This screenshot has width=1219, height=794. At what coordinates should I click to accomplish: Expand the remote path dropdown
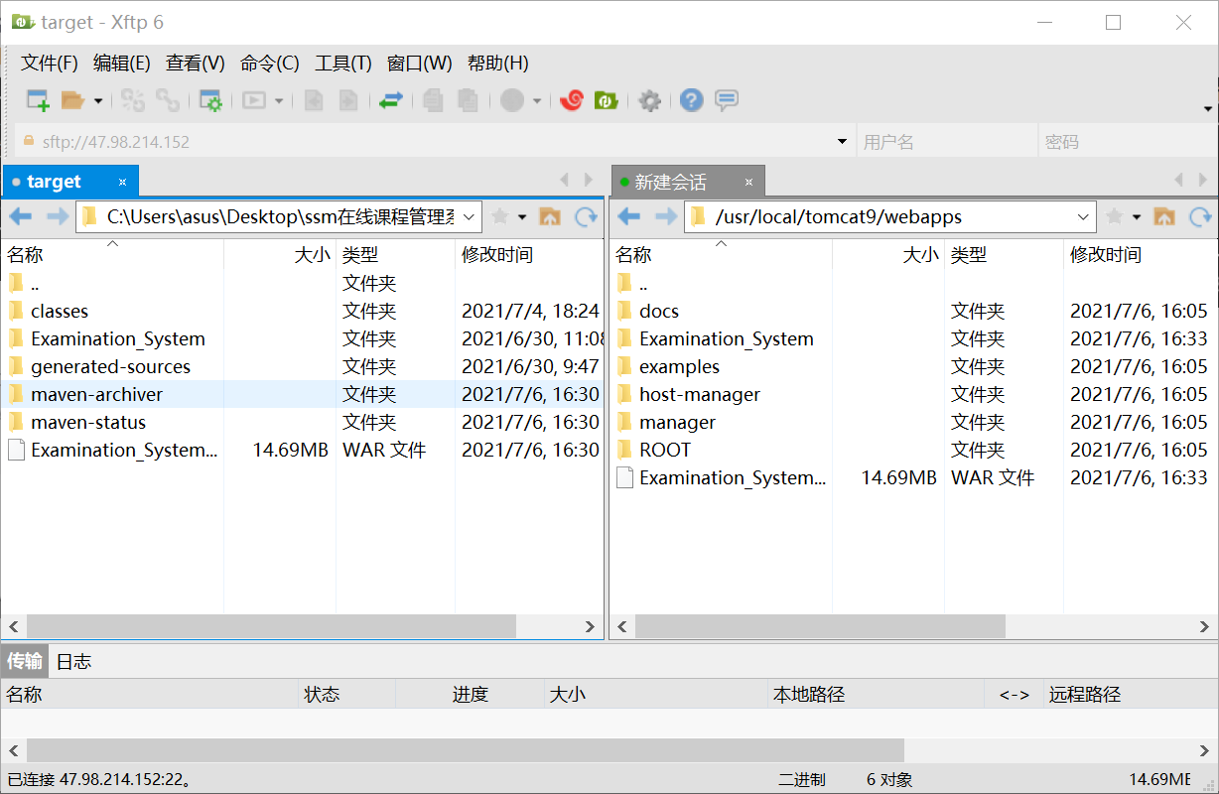(1083, 216)
